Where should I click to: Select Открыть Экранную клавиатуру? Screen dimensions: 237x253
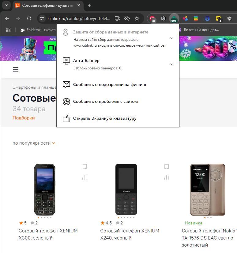pos(105,119)
